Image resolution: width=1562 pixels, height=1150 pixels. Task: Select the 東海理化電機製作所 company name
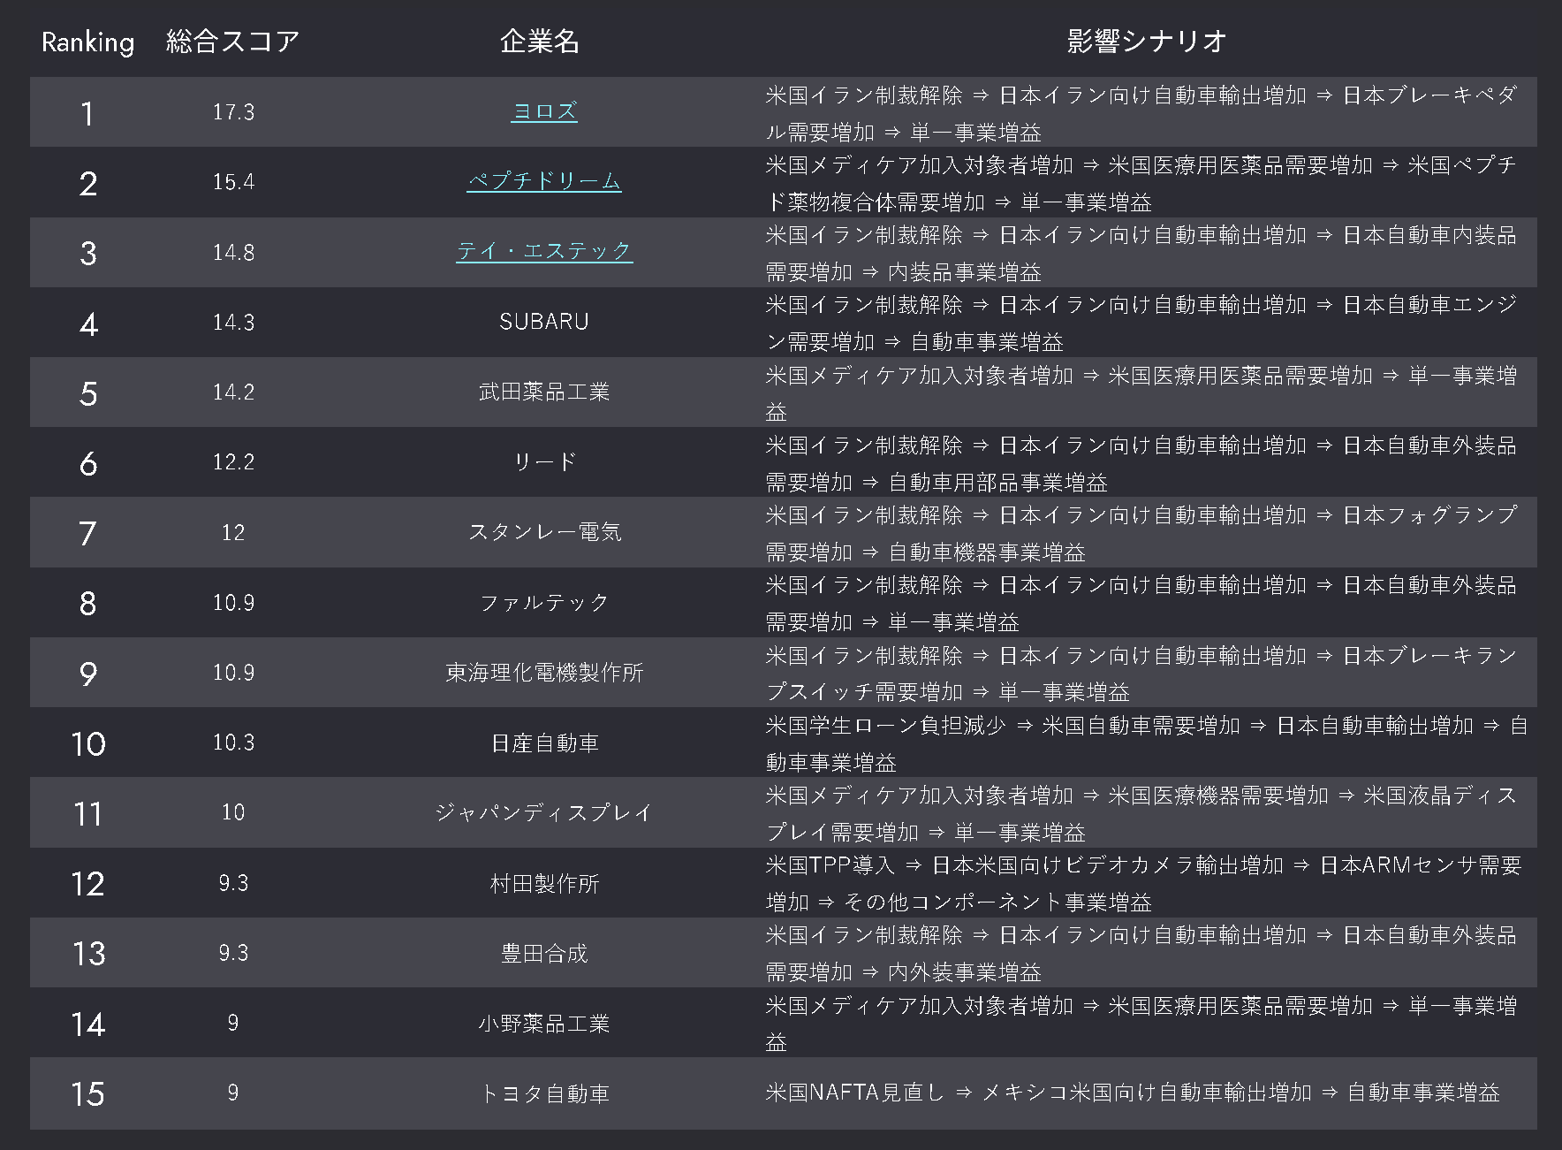(x=544, y=672)
